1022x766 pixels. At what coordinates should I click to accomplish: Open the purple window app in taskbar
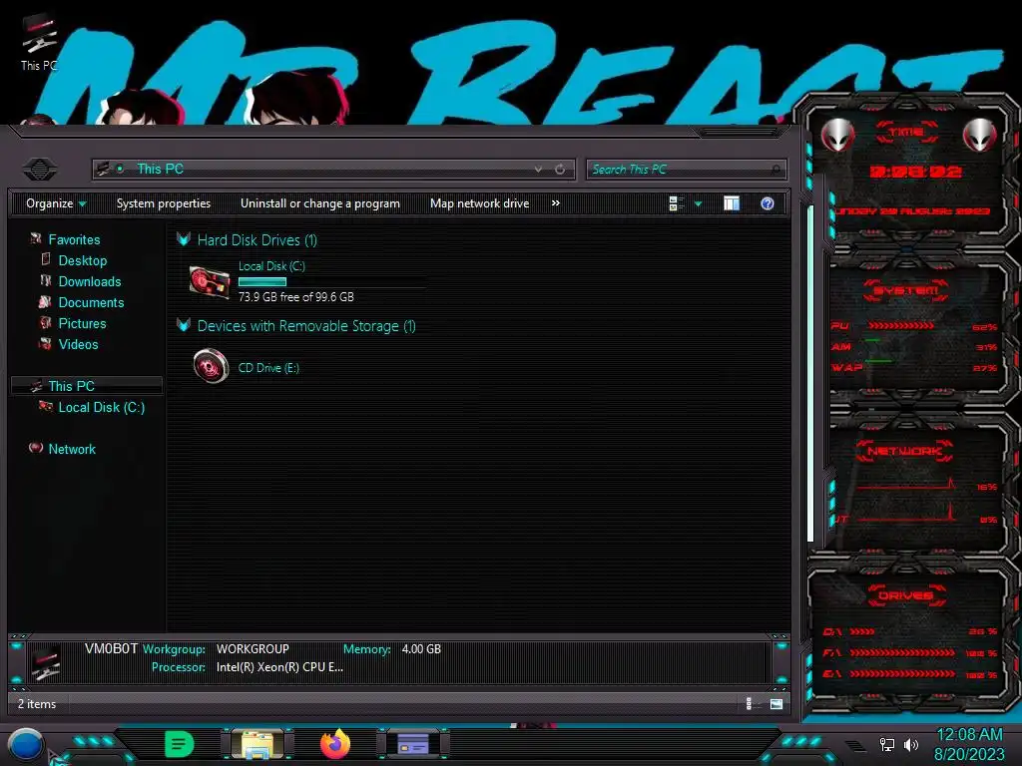tap(412, 744)
